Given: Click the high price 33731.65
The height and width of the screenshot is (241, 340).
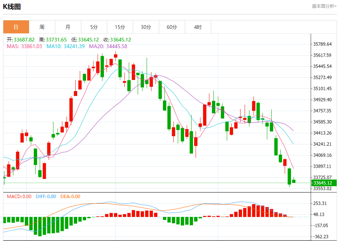Looking at the screenshot, I should [x=56, y=40].
